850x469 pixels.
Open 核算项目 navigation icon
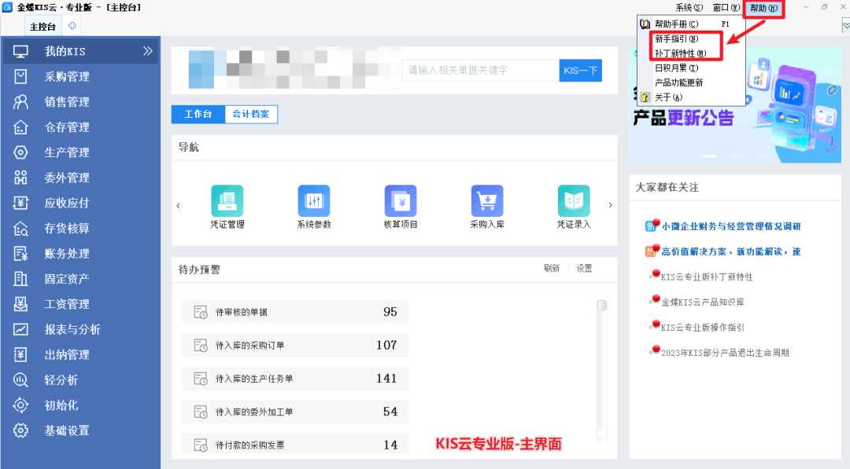[x=401, y=200]
